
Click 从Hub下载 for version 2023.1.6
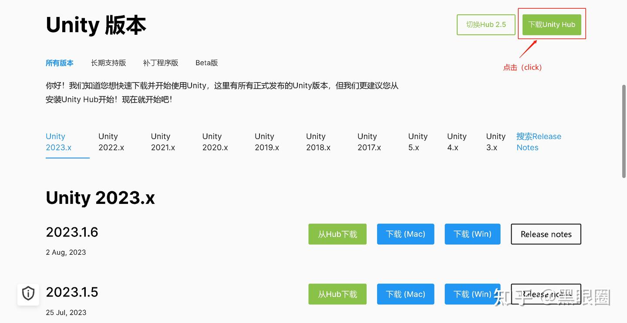(x=337, y=234)
